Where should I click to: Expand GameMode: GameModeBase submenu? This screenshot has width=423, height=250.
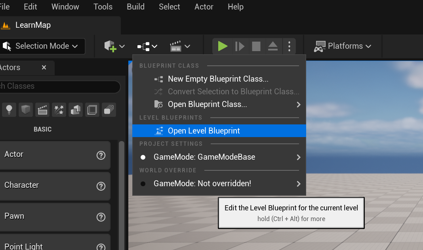click(219, 157)
